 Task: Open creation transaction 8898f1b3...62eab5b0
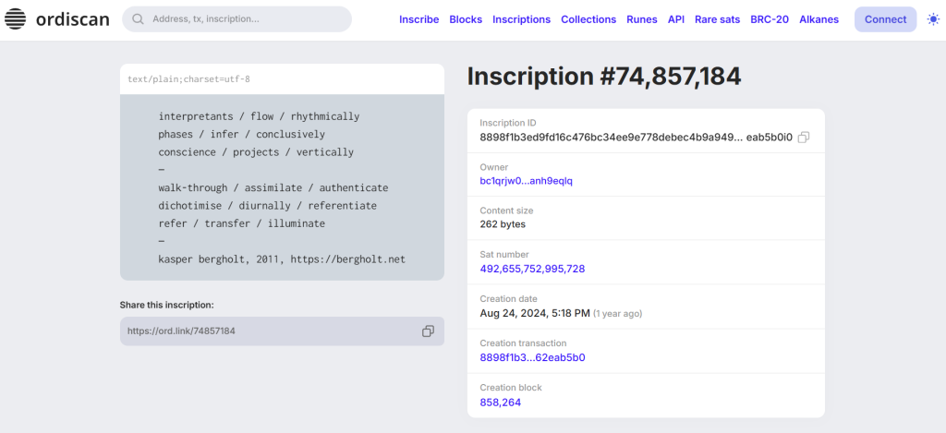532,357
